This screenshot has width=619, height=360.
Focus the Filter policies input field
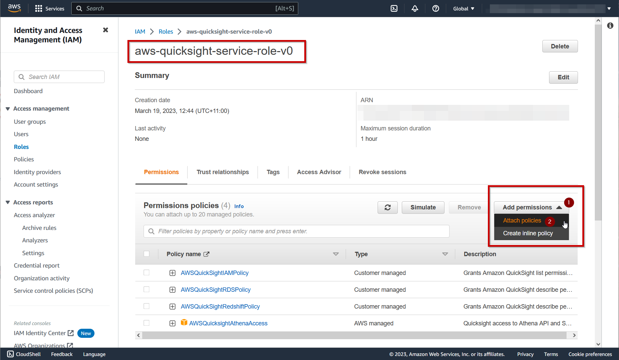pyautogui.click(x=297, y=231)
